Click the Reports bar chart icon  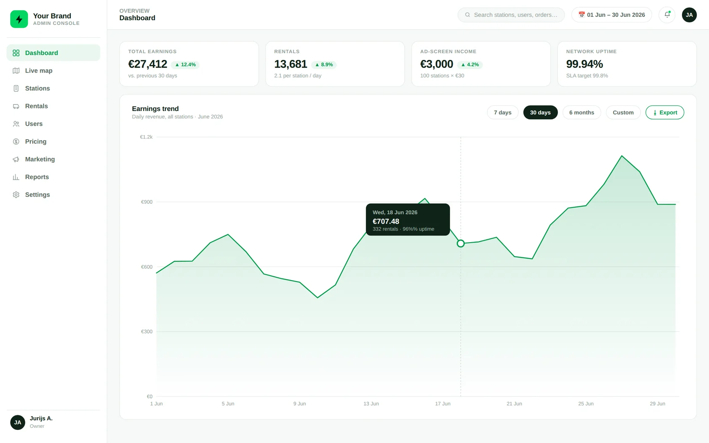[x=16, y=177]
